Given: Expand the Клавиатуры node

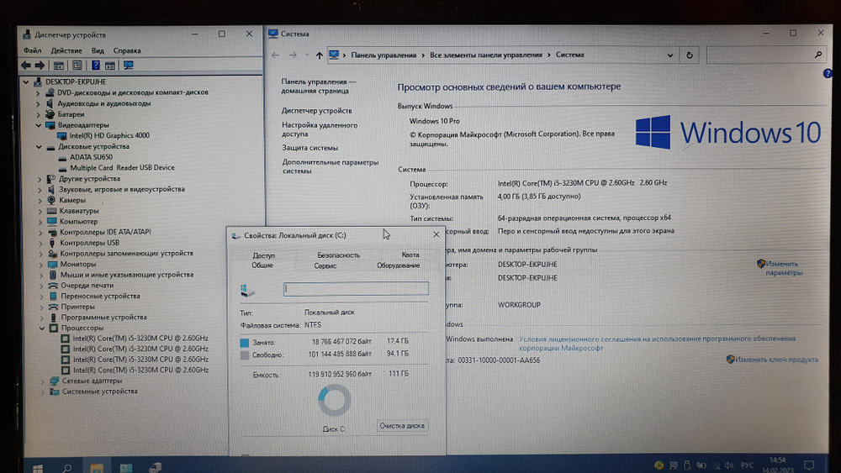Looking at the screenshot, I should coord(40,211).
